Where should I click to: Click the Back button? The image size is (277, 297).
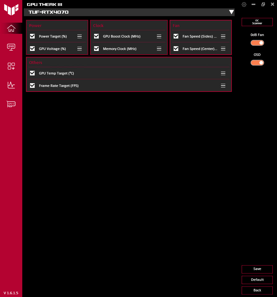[257, 290]
